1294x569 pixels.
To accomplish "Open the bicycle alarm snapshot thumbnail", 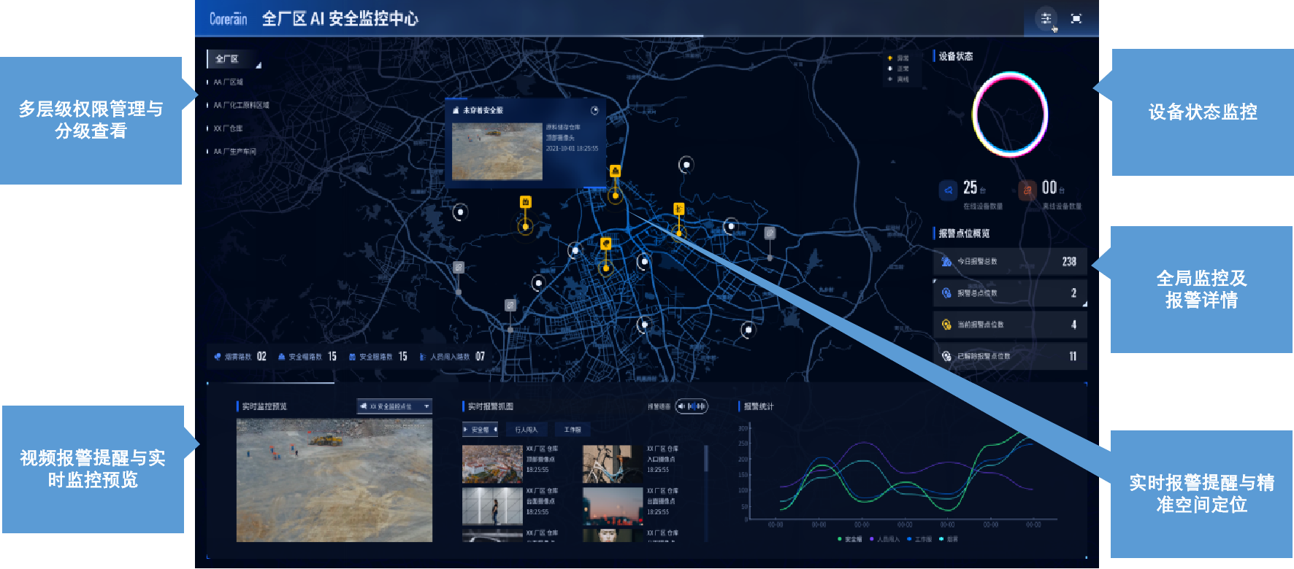I will click(612, 464).
